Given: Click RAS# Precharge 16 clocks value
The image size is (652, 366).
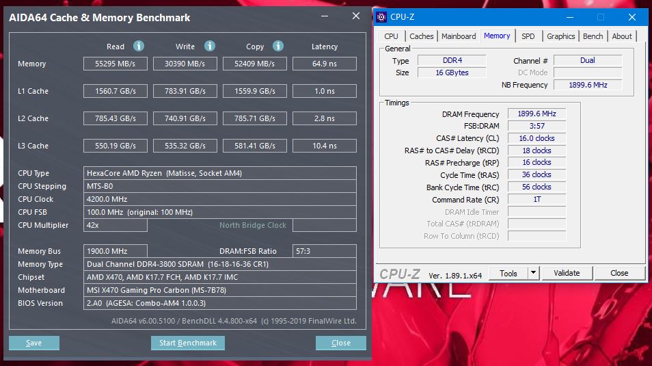Looking at the screenshot, I should [536, 162].
